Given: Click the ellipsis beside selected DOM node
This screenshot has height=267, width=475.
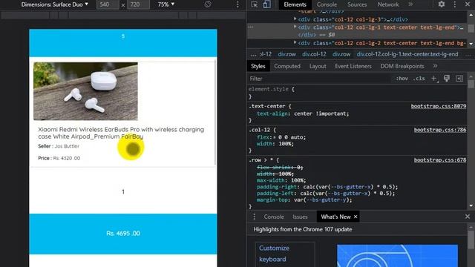Looking at the screenshot, I should [x=251, y=27].
